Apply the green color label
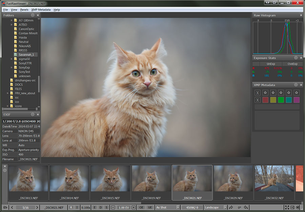This screenshot has height=212, width=305. coord(281,100)
